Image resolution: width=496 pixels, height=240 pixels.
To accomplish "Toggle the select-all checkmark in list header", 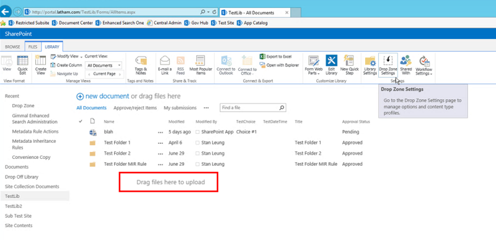I will click(81, 121).
